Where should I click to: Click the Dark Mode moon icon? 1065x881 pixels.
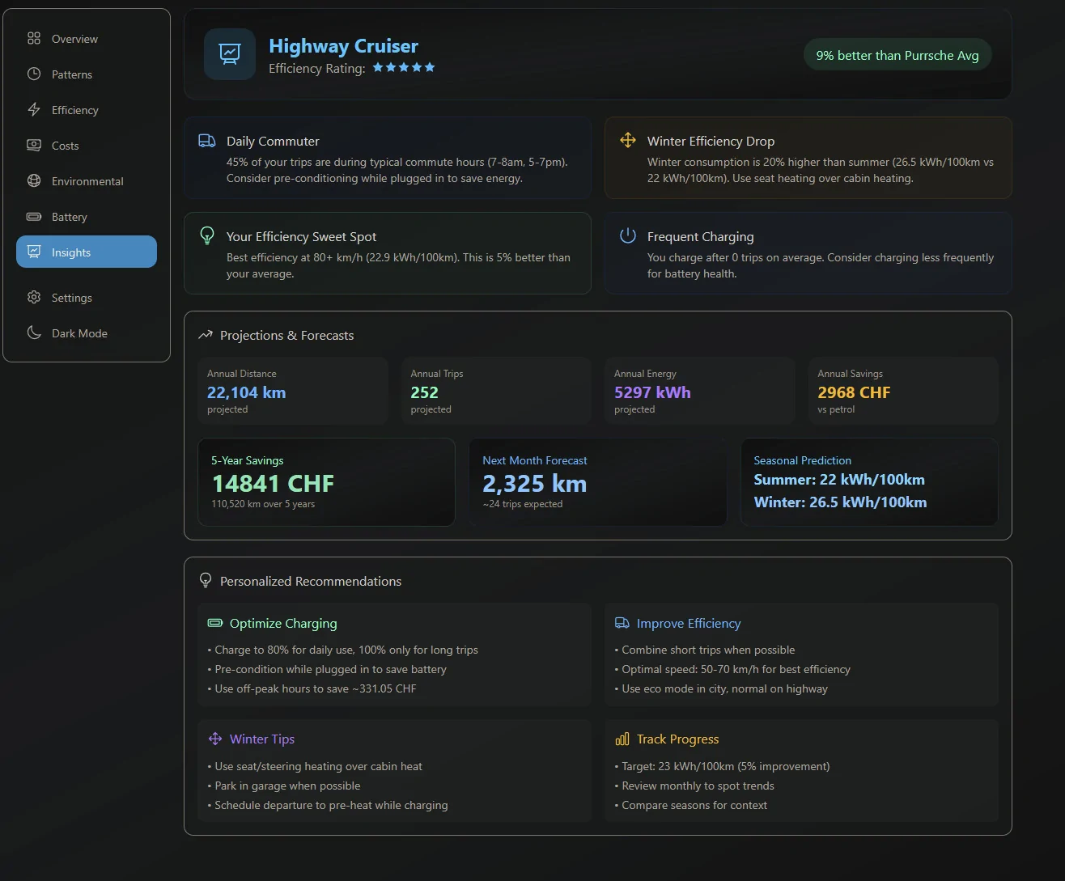tap(34, 332)
